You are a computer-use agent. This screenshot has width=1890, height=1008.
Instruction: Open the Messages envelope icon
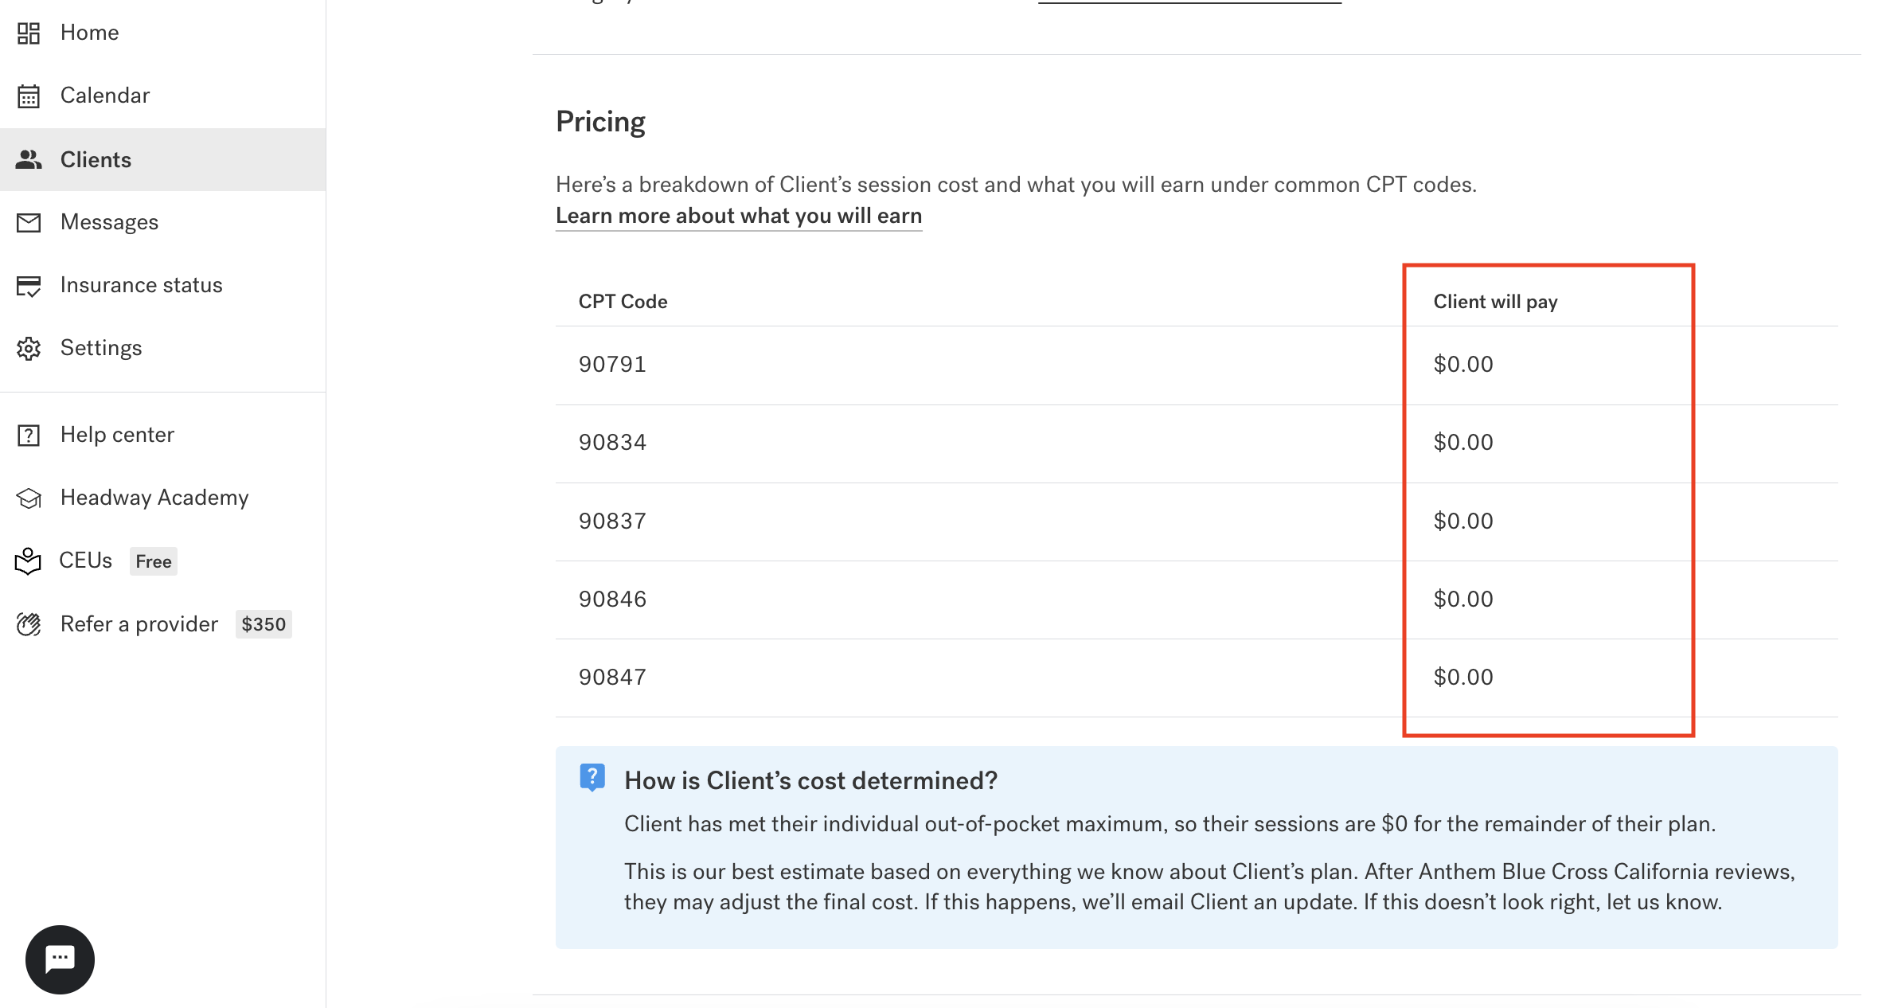pyautogui.click(x=29, y=222)
